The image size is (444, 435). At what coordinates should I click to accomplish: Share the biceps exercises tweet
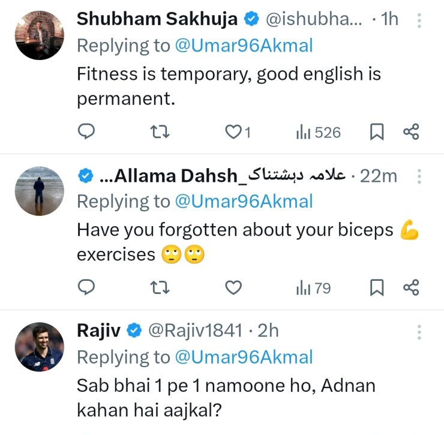click(x=411, y=289)
